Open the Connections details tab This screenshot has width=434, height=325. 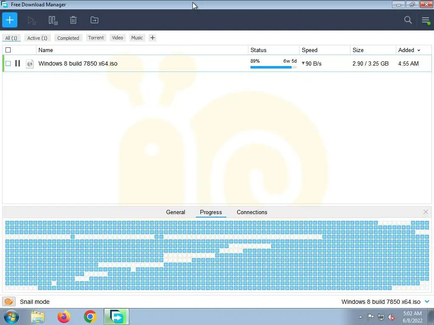(252, 212)
